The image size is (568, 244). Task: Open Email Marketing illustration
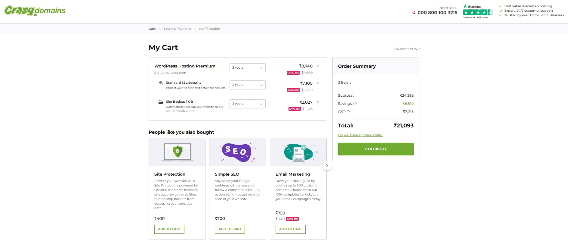coord(298,152)
